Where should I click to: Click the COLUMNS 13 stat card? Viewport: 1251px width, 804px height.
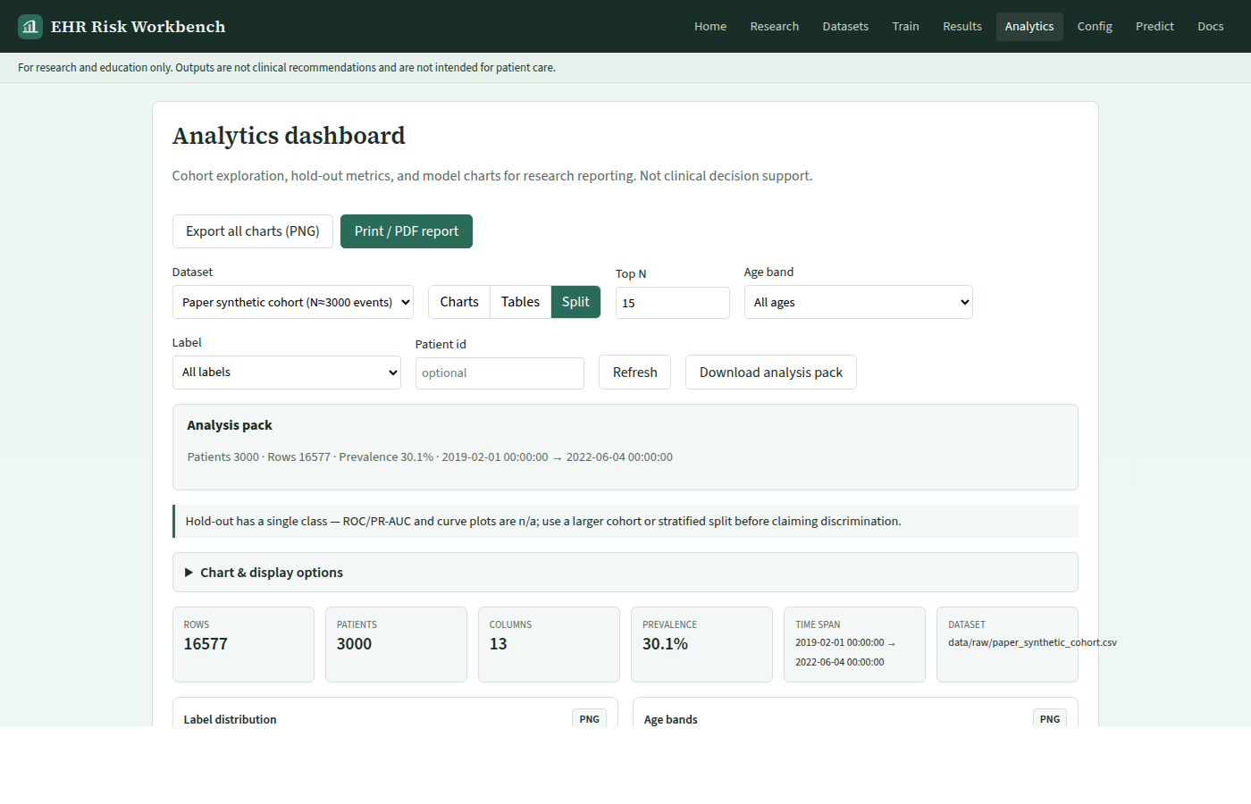549,645
